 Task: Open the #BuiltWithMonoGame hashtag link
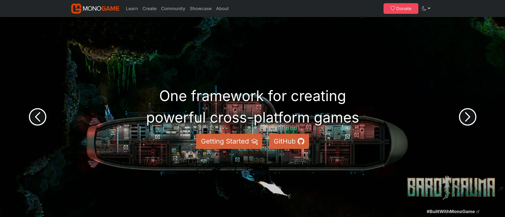(451, 212)
